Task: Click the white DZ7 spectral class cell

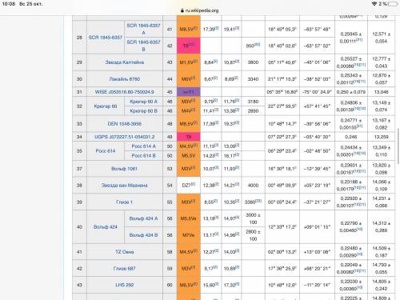Action: pyautogui.click(x=189, y=185)
